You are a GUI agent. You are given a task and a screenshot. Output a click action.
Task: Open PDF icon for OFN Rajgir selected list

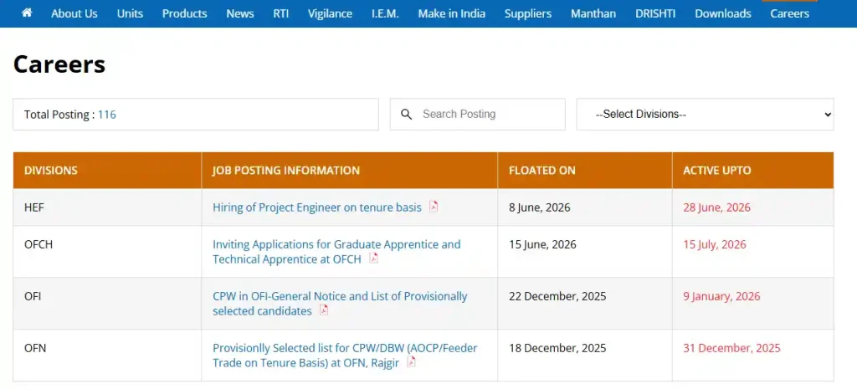(411, 362)
